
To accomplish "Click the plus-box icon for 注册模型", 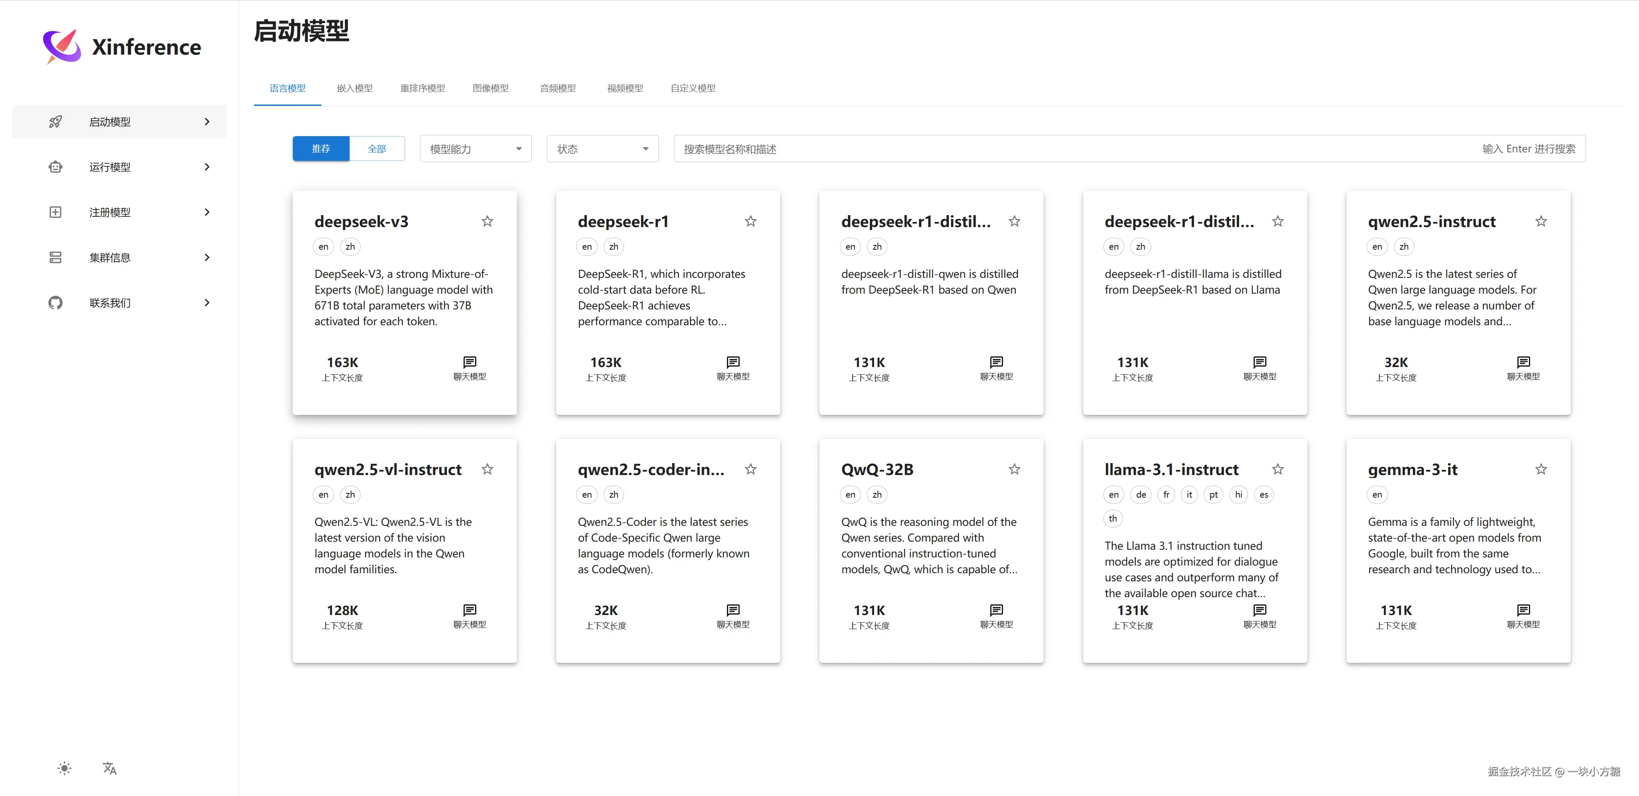I will 55,212.
